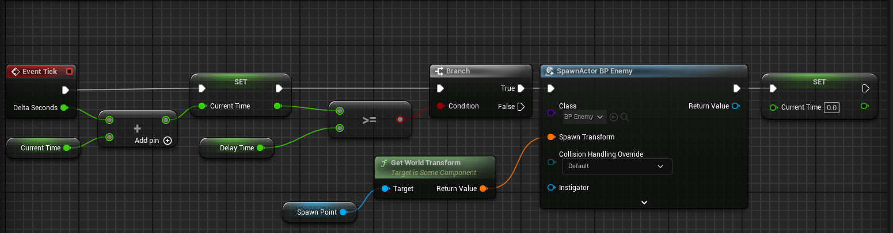
Task: Click the top input pin of the >= node
Action: click(x=340, y=111)
